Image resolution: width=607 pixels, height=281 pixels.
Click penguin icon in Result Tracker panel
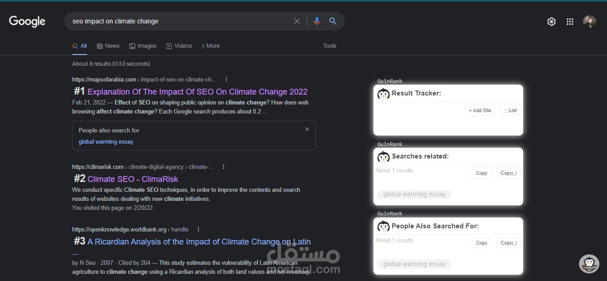click(x=383, y=94)
